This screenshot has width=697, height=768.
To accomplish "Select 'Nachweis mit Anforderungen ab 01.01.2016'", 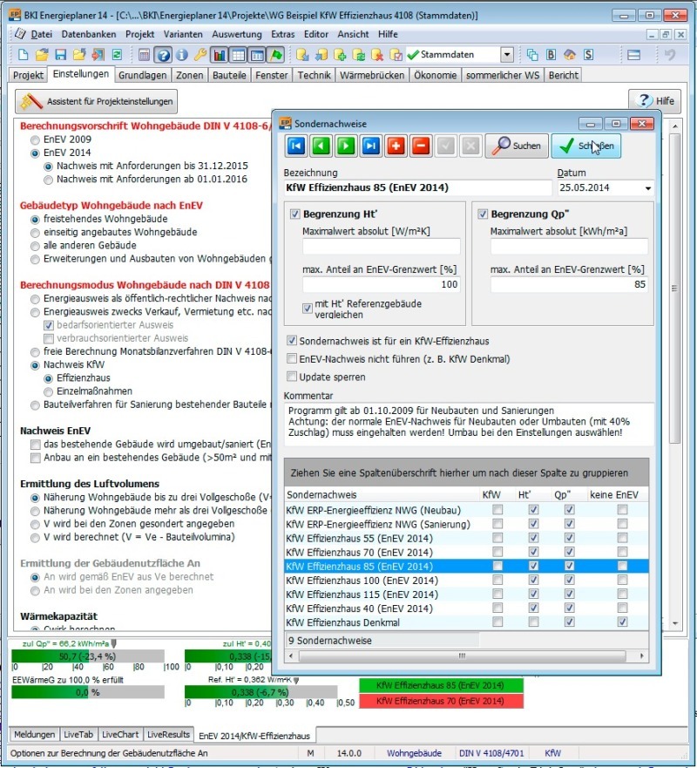I will coord(48,180).
